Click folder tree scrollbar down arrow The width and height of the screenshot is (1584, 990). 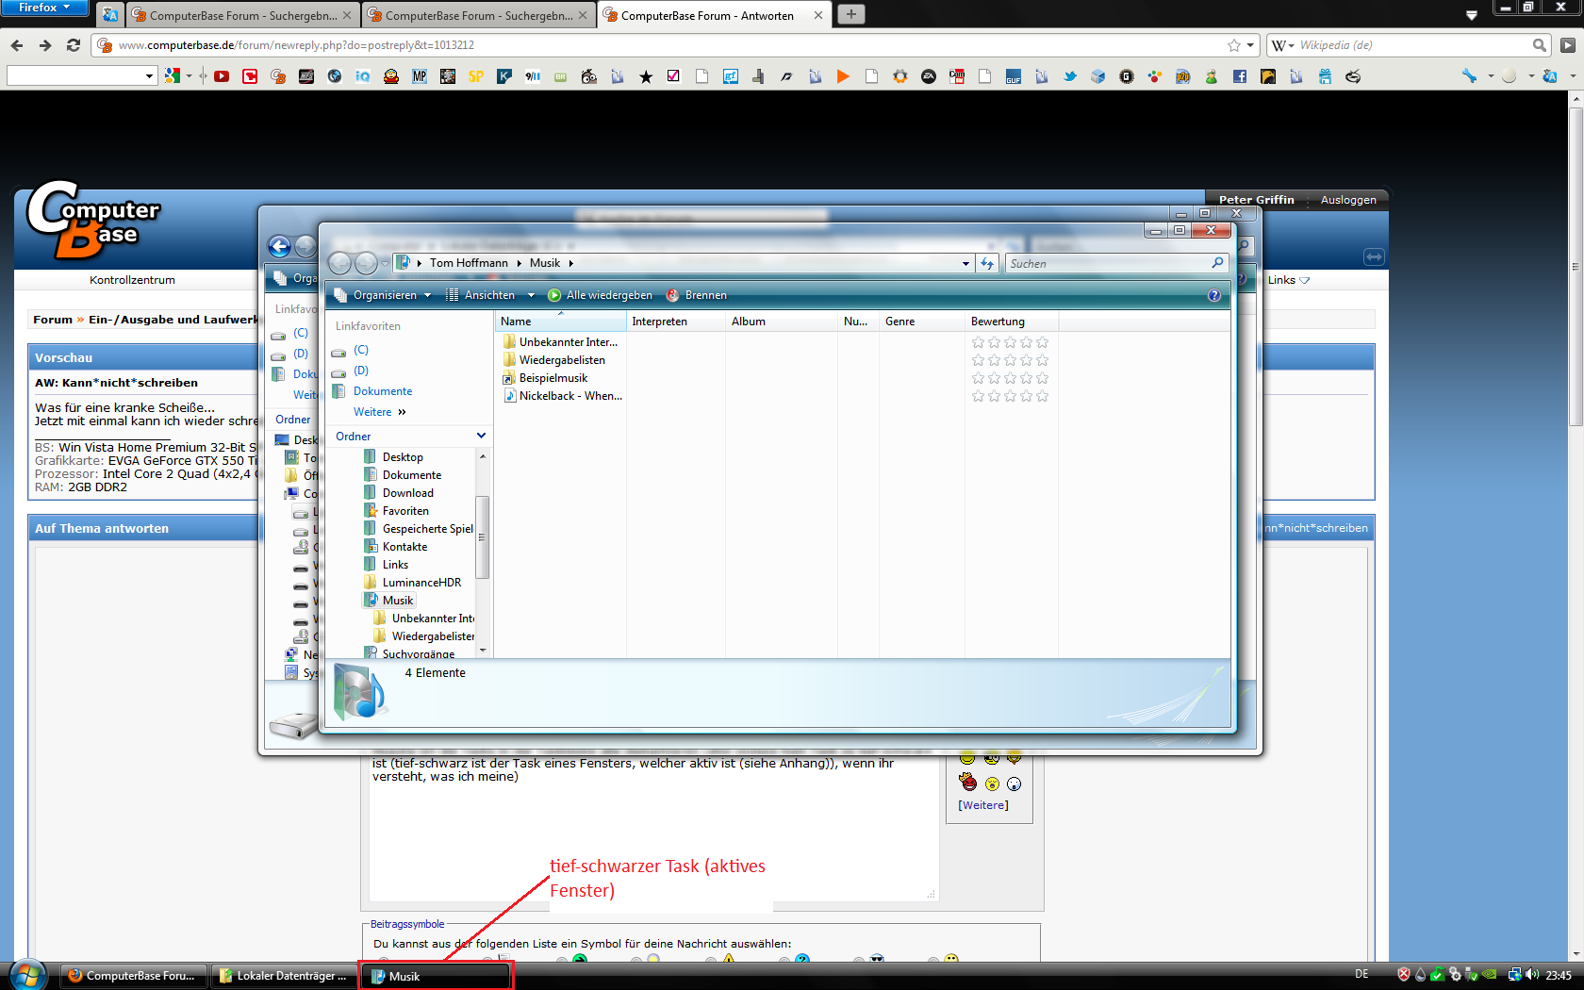tap(483, 650)
